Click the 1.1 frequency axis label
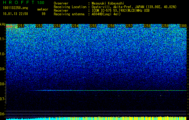The width and height of the screenshot is (189, 120). click(x=2, y=39)
